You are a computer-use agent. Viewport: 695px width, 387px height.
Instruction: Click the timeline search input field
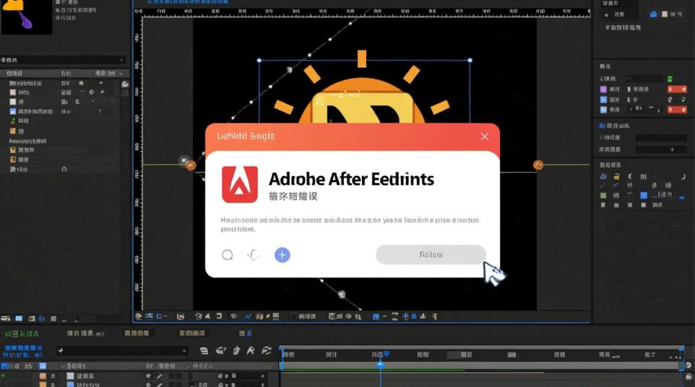point(122,351)
